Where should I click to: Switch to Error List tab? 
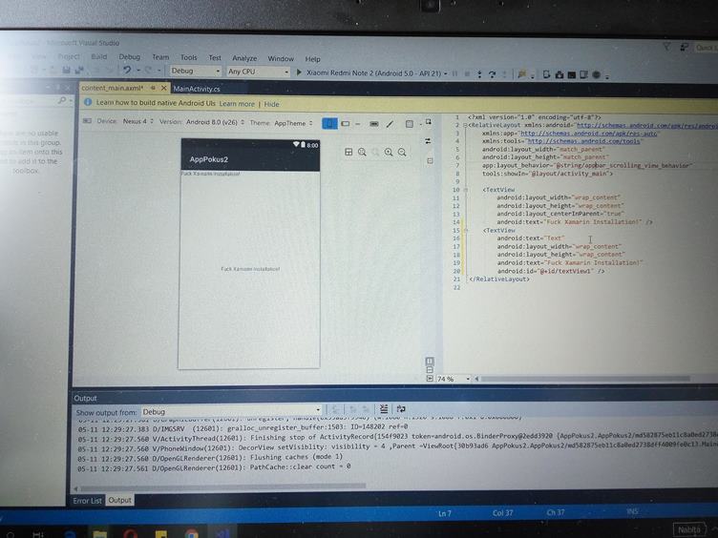pyautogui.click(x=87, y=501)
